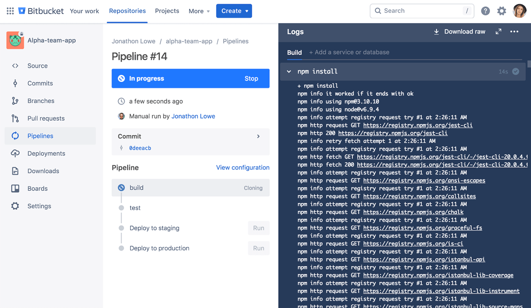Viewport: 531px width, 308px height.
Task: Click the search magnifier icon
Action: point(378,11)
